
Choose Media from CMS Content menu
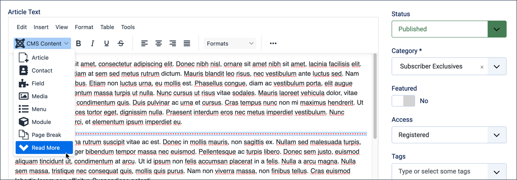pos(44,96)
